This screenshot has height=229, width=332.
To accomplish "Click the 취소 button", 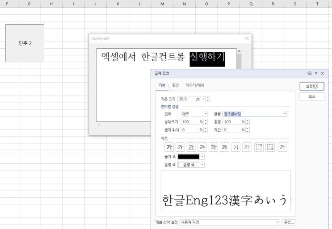I will (312, 96).
